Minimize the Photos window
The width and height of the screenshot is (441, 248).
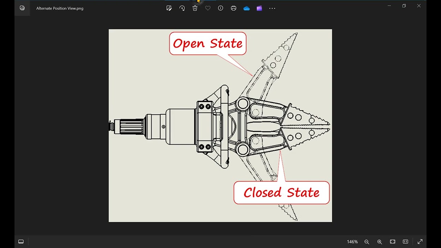389,6
